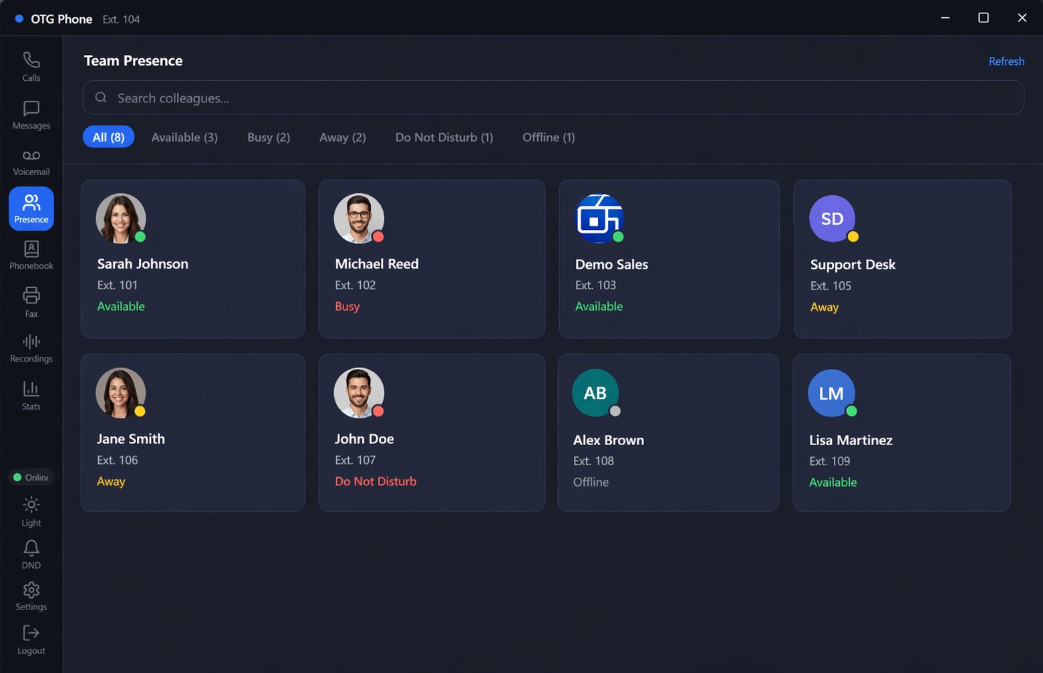Click Sarah Johnson's avatar photo
1043x673 pixels.
(121, 219)
